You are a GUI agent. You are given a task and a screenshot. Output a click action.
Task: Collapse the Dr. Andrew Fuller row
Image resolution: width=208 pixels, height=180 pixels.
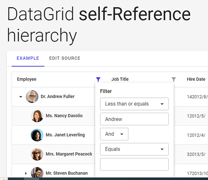click(x=21, y=97)
